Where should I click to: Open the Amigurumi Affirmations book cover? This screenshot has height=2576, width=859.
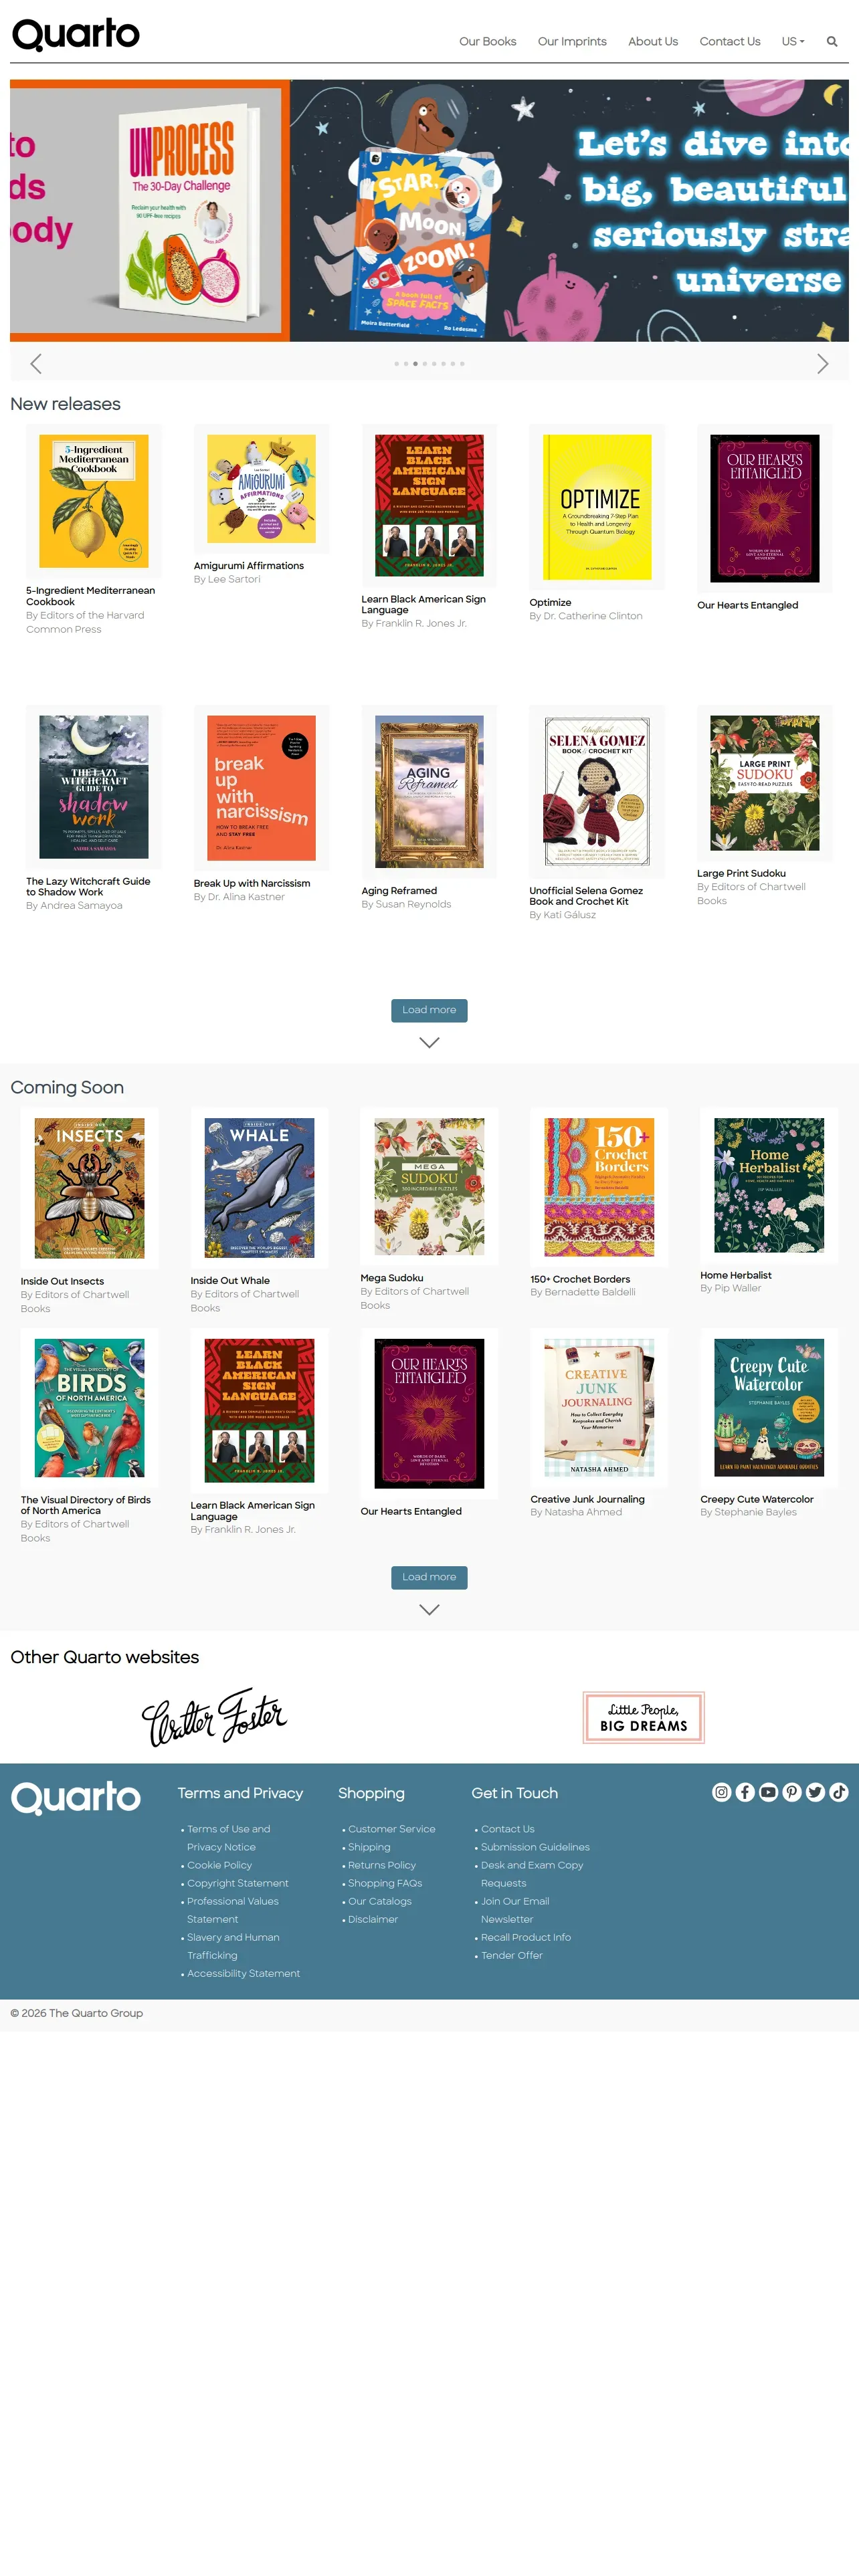pyautogui.click(x=261, y=489)
